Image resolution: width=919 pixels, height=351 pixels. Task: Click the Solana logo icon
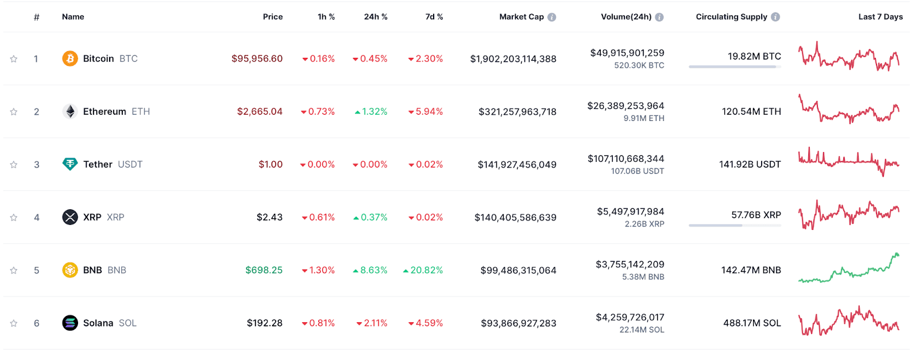[70, 323]
